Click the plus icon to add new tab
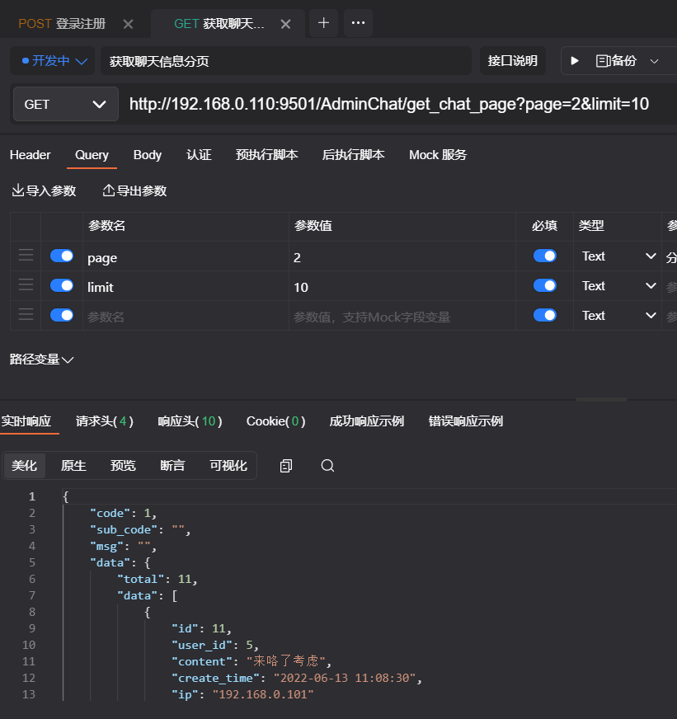The width and height of the screenshot is (677, 719). tap(323, 23)
